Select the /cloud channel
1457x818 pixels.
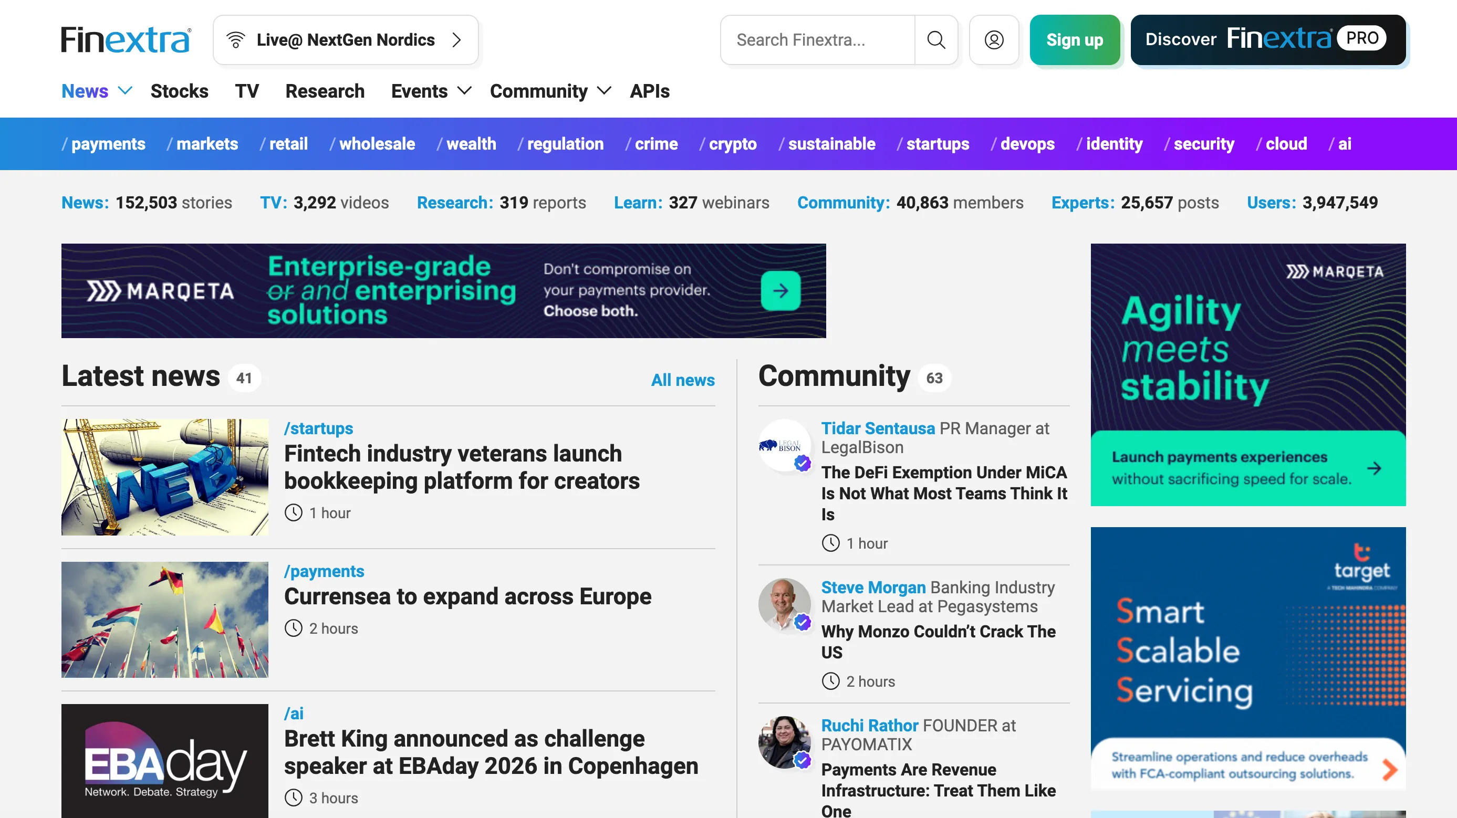(1282, 143)
